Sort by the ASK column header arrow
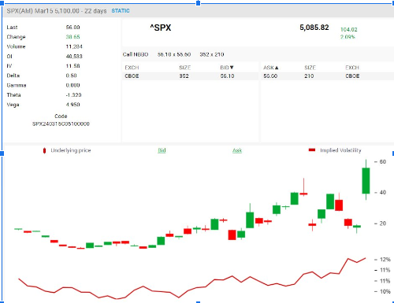This screenshot has height=303, width=394. (277, 68)
